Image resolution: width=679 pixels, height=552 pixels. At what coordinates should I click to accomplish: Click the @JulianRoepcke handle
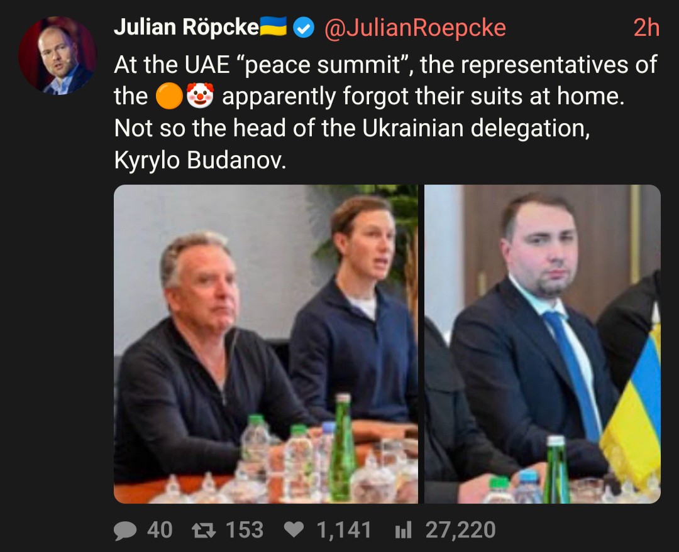pos(415,28)
